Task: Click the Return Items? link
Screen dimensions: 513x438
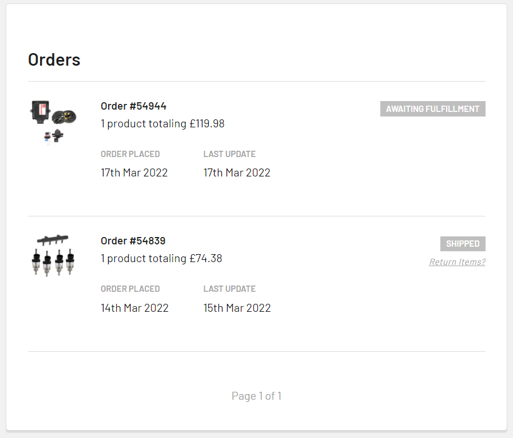Action: click(457, 262)
